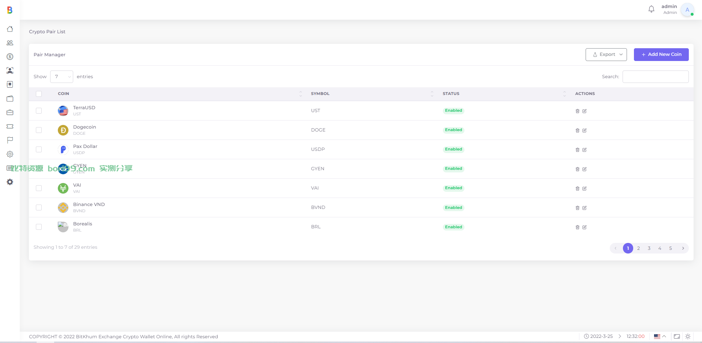The width and height of the screenshot is (702, 343).
Task: Focus the Search input field
Action: pyautogui.click(x=656, y=77)
